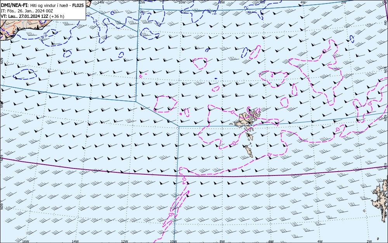Image resolution: width=388 pixels, height=243 pixels.
Task: Click the 61N label on the left border
Action: click(x=2, y=158)
